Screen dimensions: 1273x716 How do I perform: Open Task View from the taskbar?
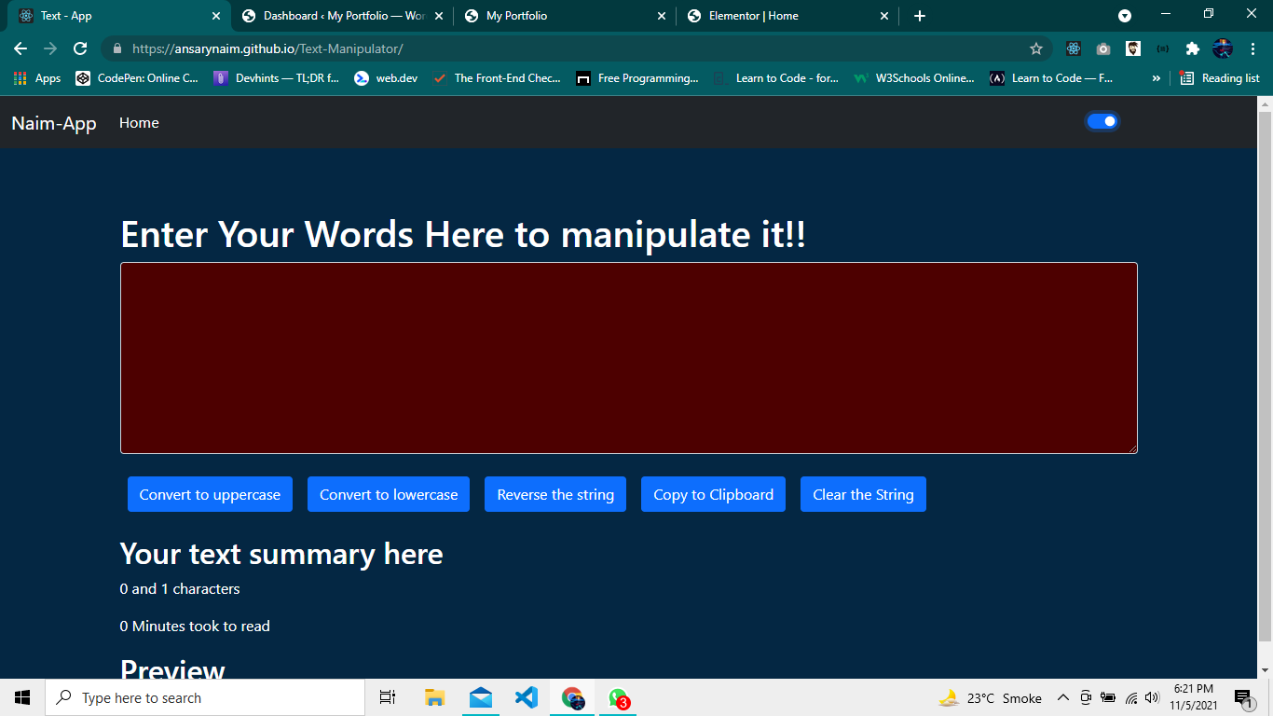coord(388,697)
